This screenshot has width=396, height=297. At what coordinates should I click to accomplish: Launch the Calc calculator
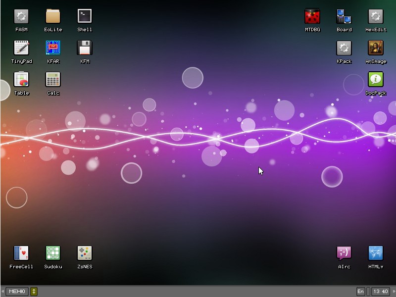pyautogui.click(x=53, y=80)
